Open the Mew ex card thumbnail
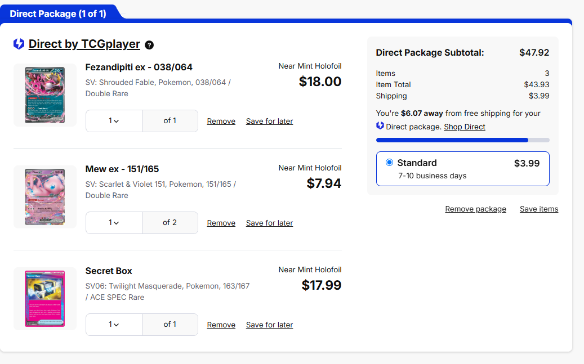Viewport: 584px width, 364px height. click(45, 197)
